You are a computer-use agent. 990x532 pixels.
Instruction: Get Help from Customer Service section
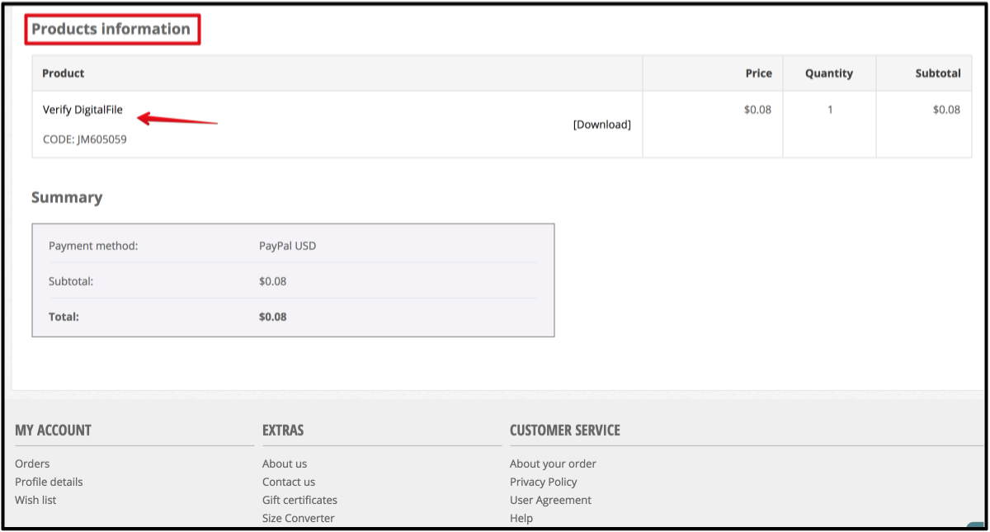coord(520,518)
